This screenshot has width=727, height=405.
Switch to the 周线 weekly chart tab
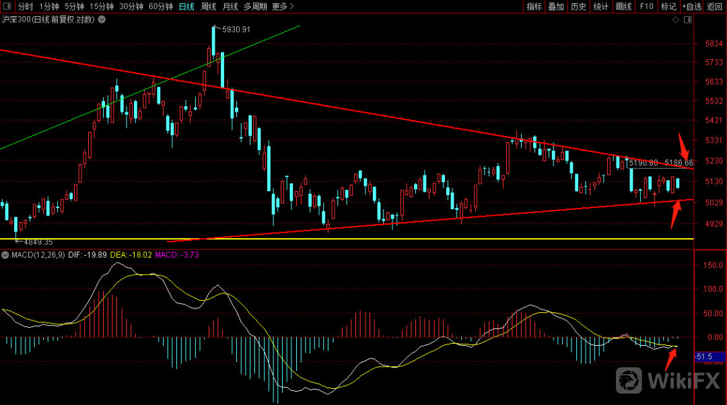pos(209,7)
